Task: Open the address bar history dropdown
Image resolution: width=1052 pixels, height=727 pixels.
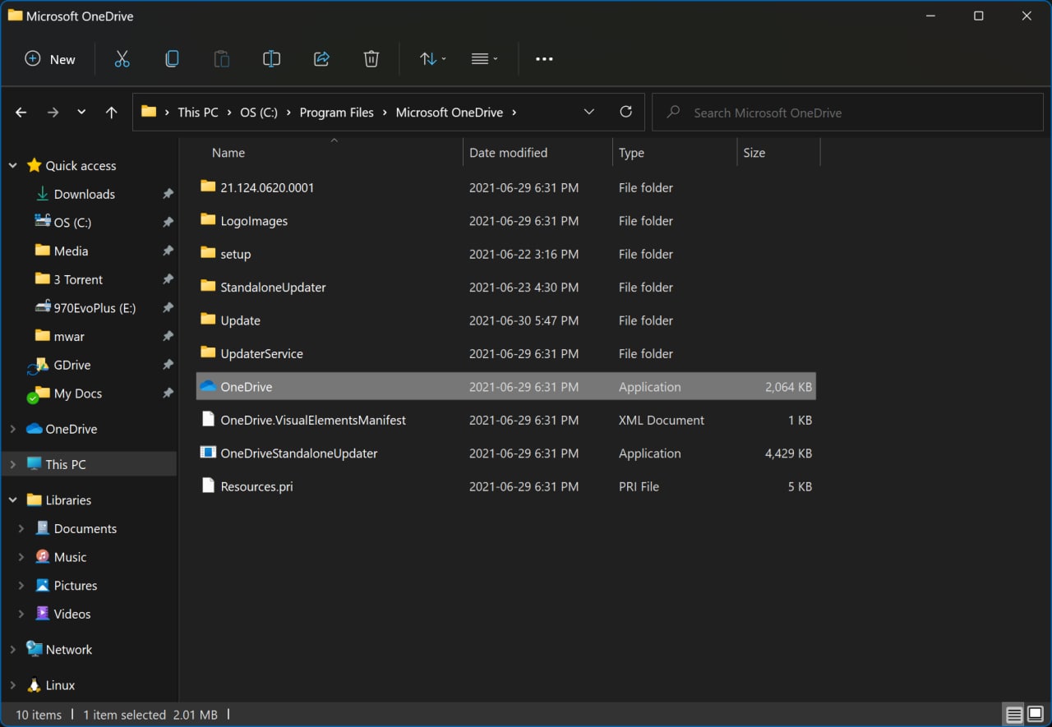Action: 588,113
